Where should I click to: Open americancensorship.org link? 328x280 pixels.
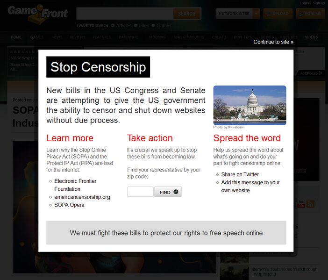[x=82, y=197]
